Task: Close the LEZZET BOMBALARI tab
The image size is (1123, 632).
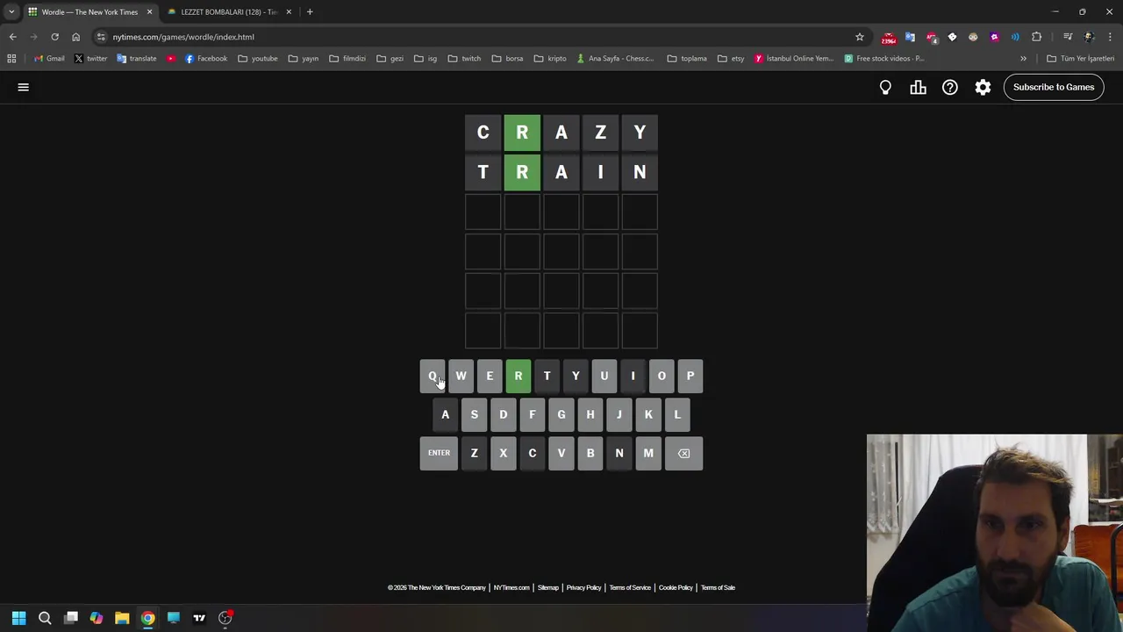Action: tap(289, 12)
